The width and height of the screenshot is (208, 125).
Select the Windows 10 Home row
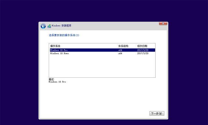(102, 54)
